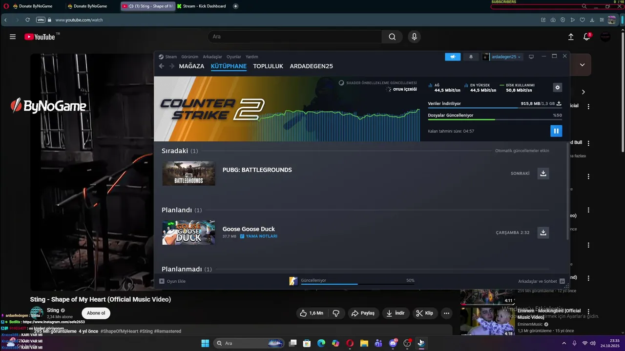Focus the YouTube Ara search field
Image resolution: width=625 pixels, height=351 pixels.
point(295,37)
